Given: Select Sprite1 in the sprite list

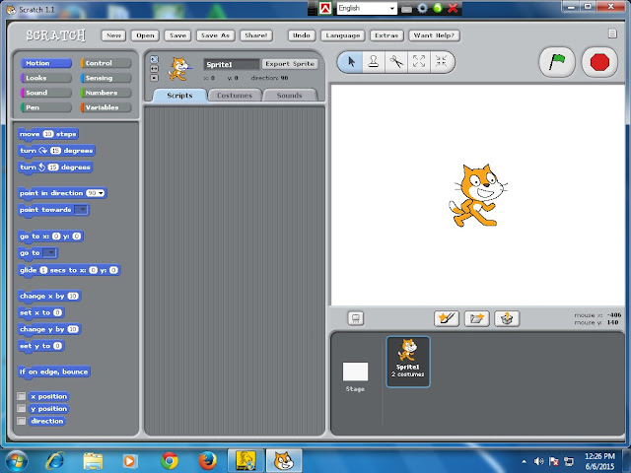Looking at the screenshot, I should 408,362.
